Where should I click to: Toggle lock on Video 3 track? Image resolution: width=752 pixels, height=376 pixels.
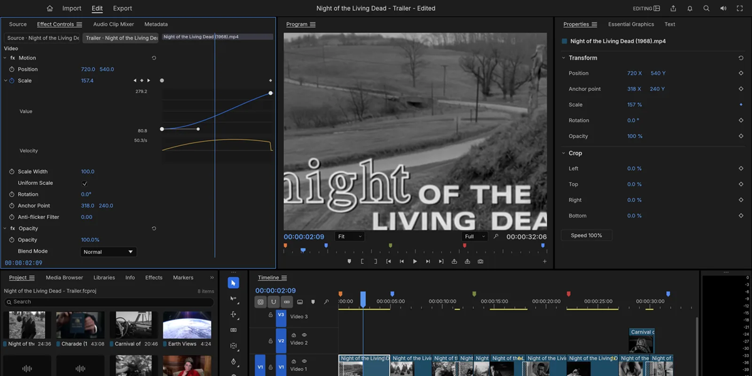pos(271,315)
